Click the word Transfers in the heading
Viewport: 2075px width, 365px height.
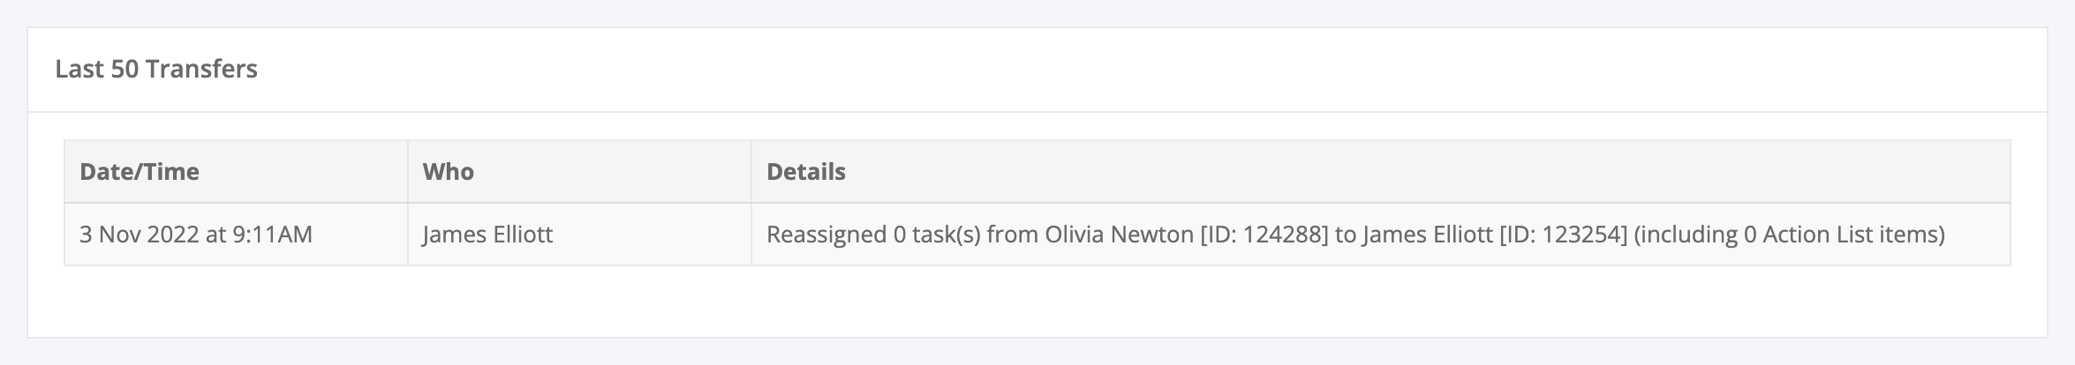tap(202, 69)
